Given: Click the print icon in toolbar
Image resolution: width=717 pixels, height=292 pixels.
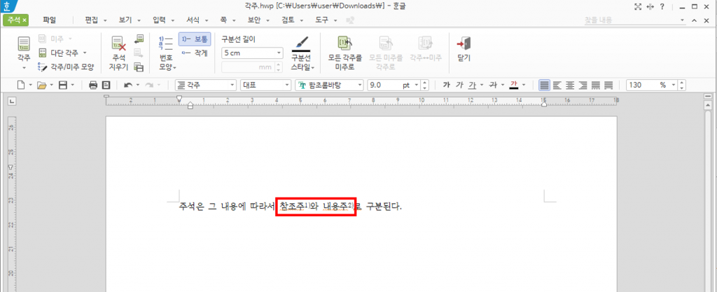Looking at the screenshot, I should [x=93, y=85].
